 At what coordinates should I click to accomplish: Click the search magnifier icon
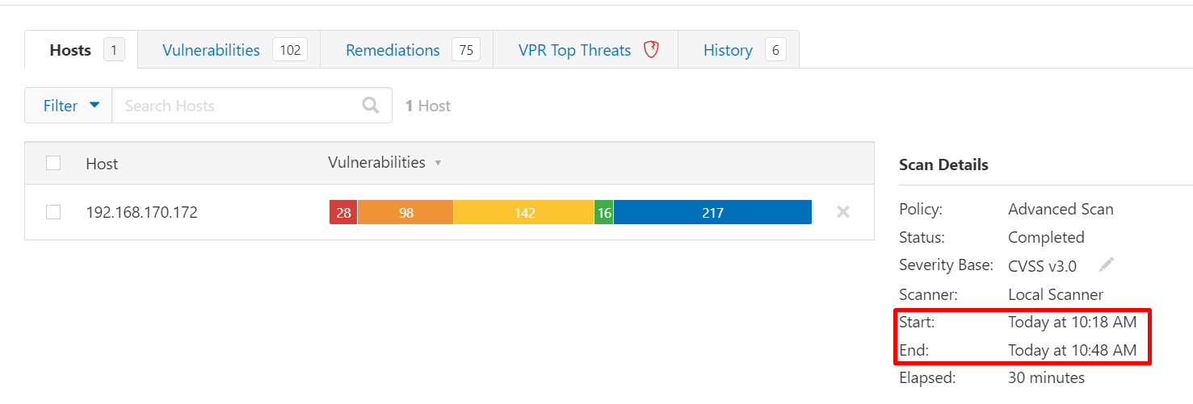371,106
